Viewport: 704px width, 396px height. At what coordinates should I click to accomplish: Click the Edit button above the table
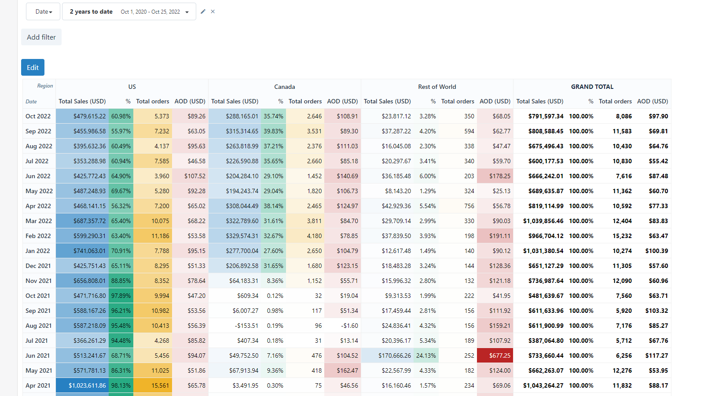[33, 67]
